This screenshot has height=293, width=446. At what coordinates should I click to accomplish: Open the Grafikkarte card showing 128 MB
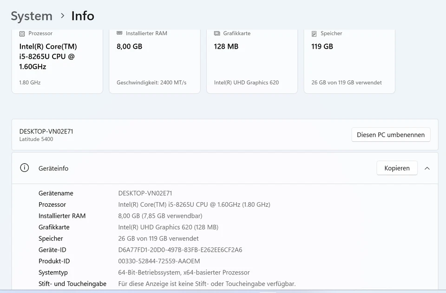click(x=252, y=61)
